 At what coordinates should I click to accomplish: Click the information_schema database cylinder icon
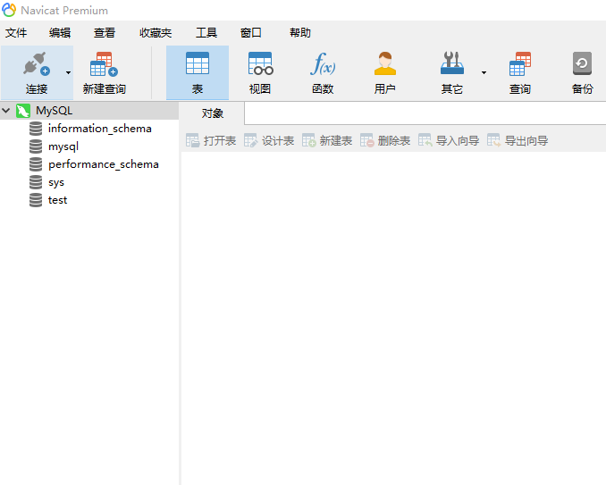36,129
